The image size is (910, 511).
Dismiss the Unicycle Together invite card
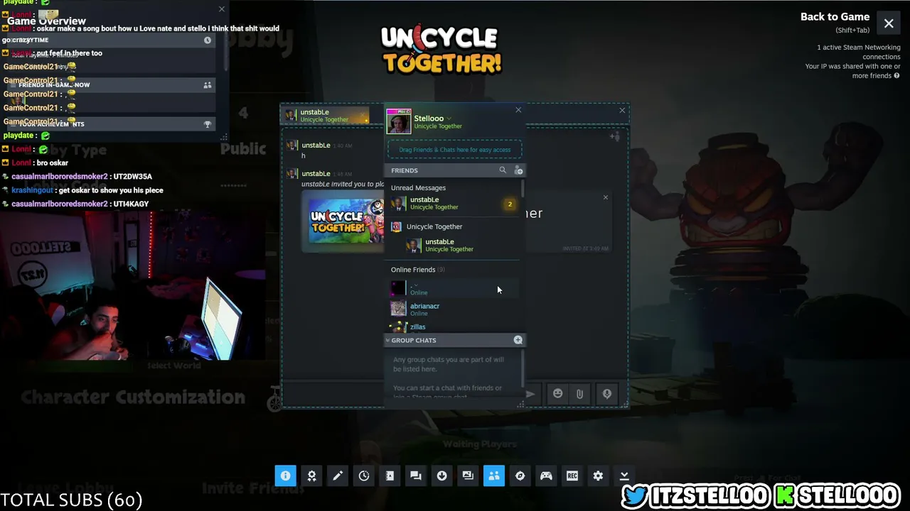[x=606, y=197]
